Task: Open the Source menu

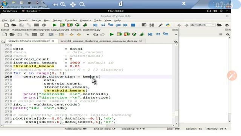Action: [x=36, y=20]
